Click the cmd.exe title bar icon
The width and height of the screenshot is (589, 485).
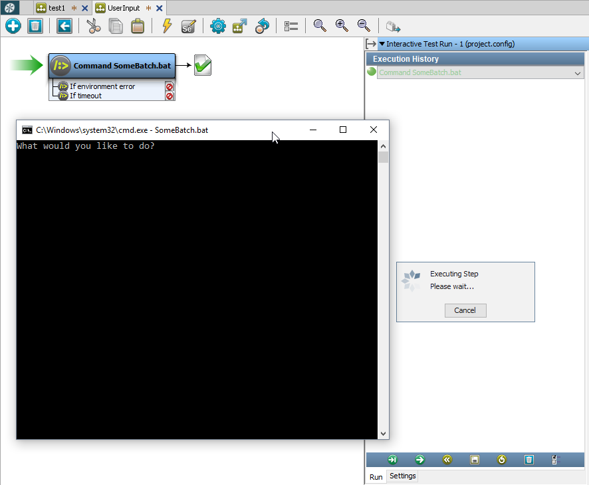[x=27, y=130]
